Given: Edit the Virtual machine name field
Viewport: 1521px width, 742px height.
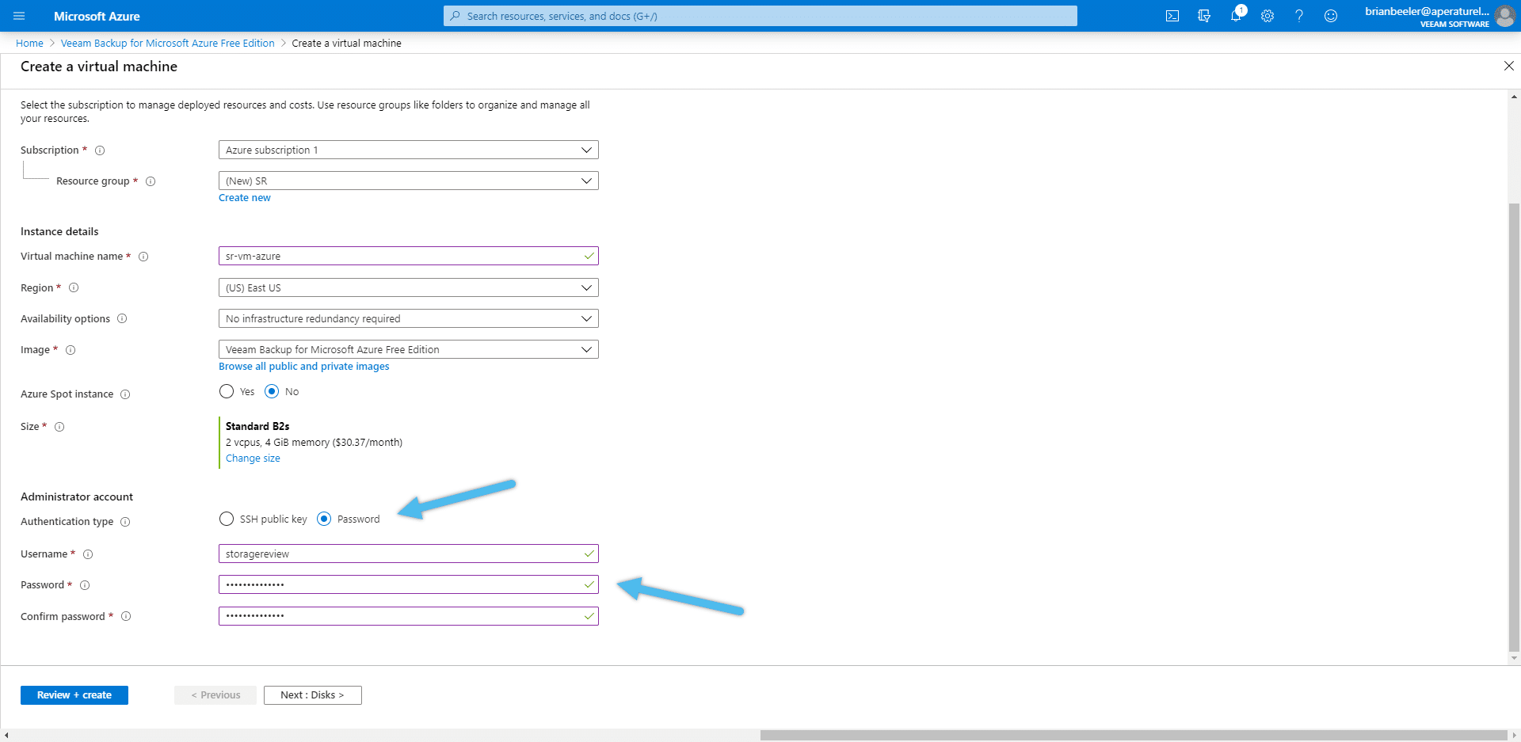Looking at the screenshot, I should tap(409, 256).
